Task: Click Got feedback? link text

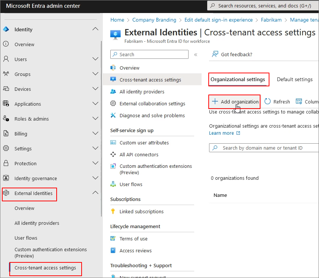Action: click(236, 54)
